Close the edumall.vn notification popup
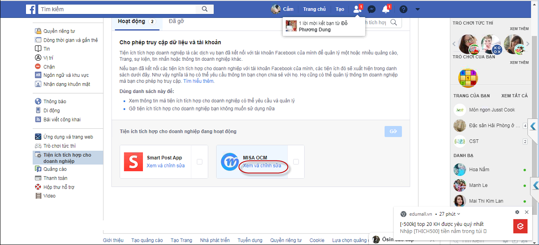This screenshot has width=539, height=245. point(527,212)
